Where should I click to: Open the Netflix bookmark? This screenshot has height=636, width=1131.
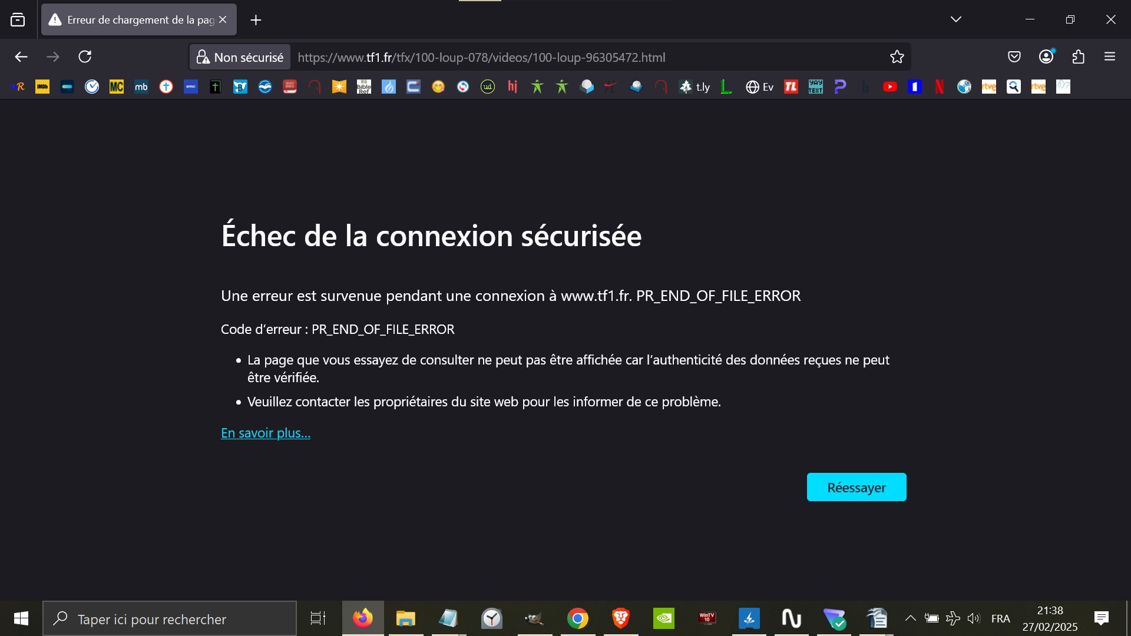tap(939, 87)
